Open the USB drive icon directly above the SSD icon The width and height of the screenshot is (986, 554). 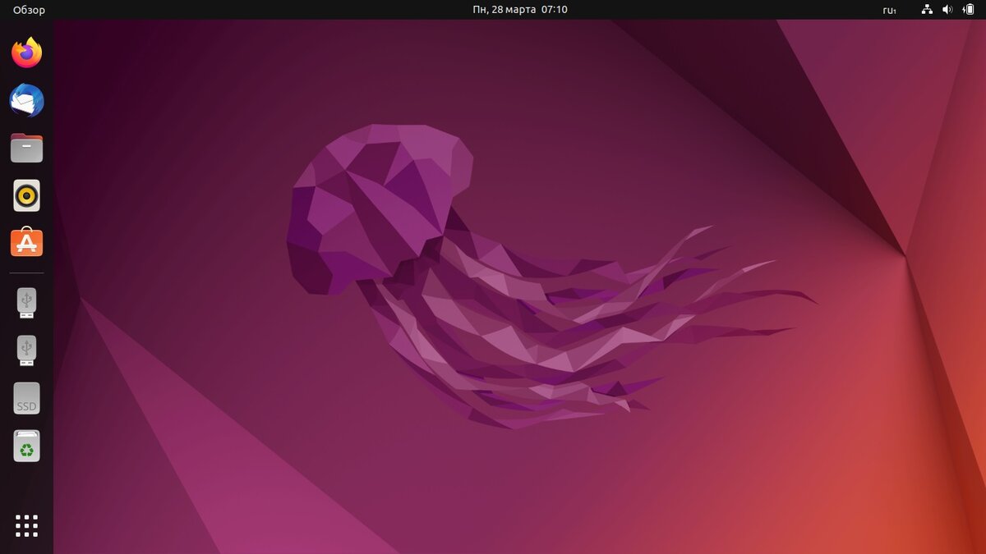(26, 350)
